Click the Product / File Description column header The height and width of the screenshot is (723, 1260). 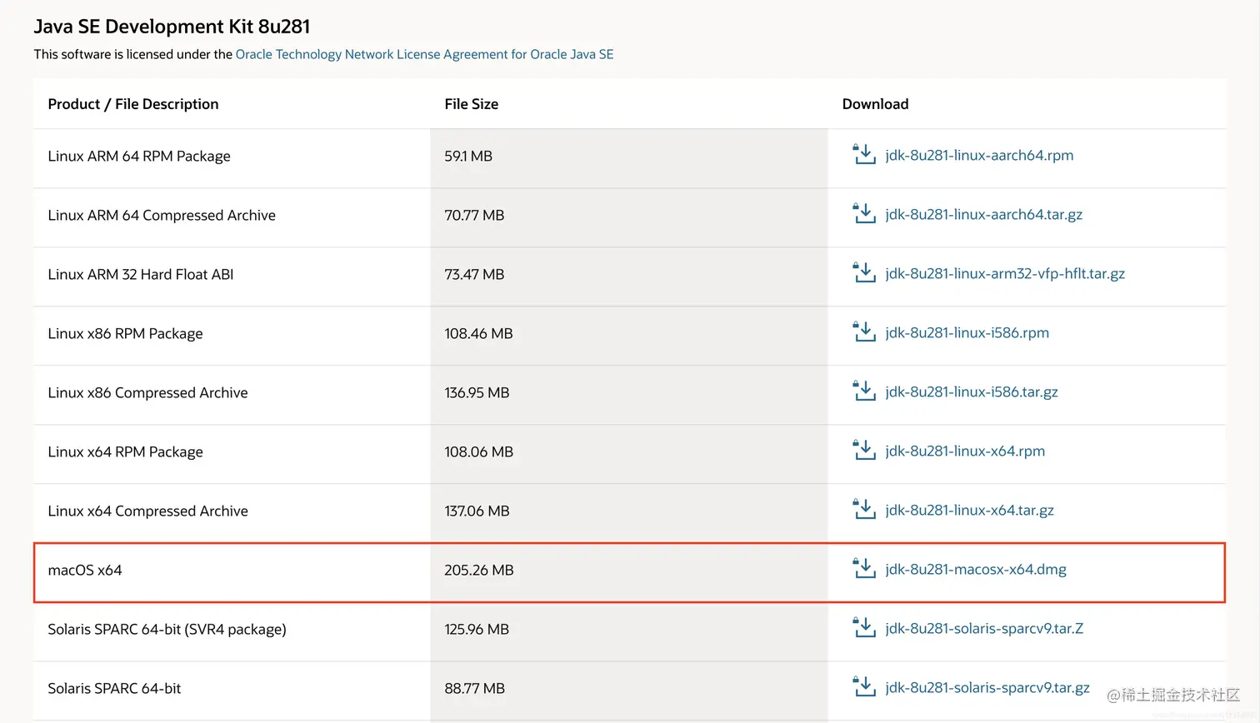(x=133, y=104)
